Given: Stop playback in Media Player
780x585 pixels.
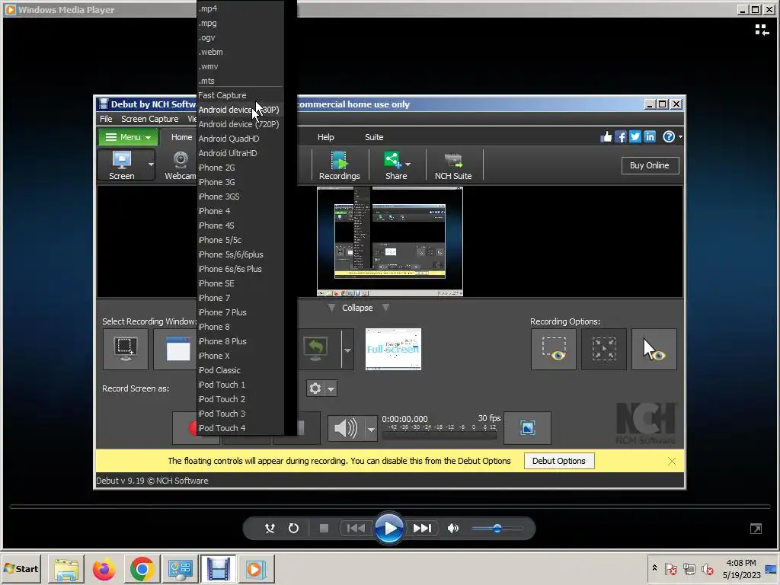Looking at the screenshot, I should 324,529.
